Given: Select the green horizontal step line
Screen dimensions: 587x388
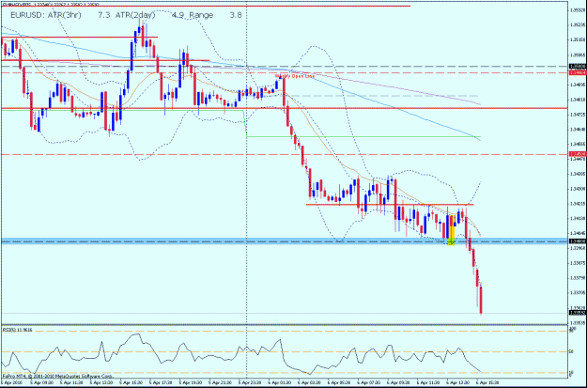Looking at the screenshot, I should (363, 137).
